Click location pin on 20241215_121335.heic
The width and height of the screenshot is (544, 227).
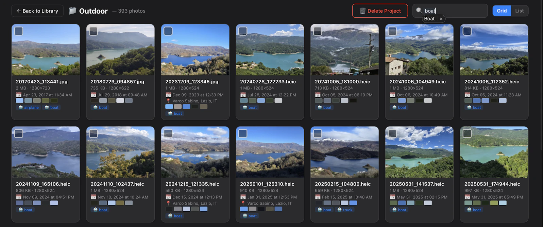[168, 204]
